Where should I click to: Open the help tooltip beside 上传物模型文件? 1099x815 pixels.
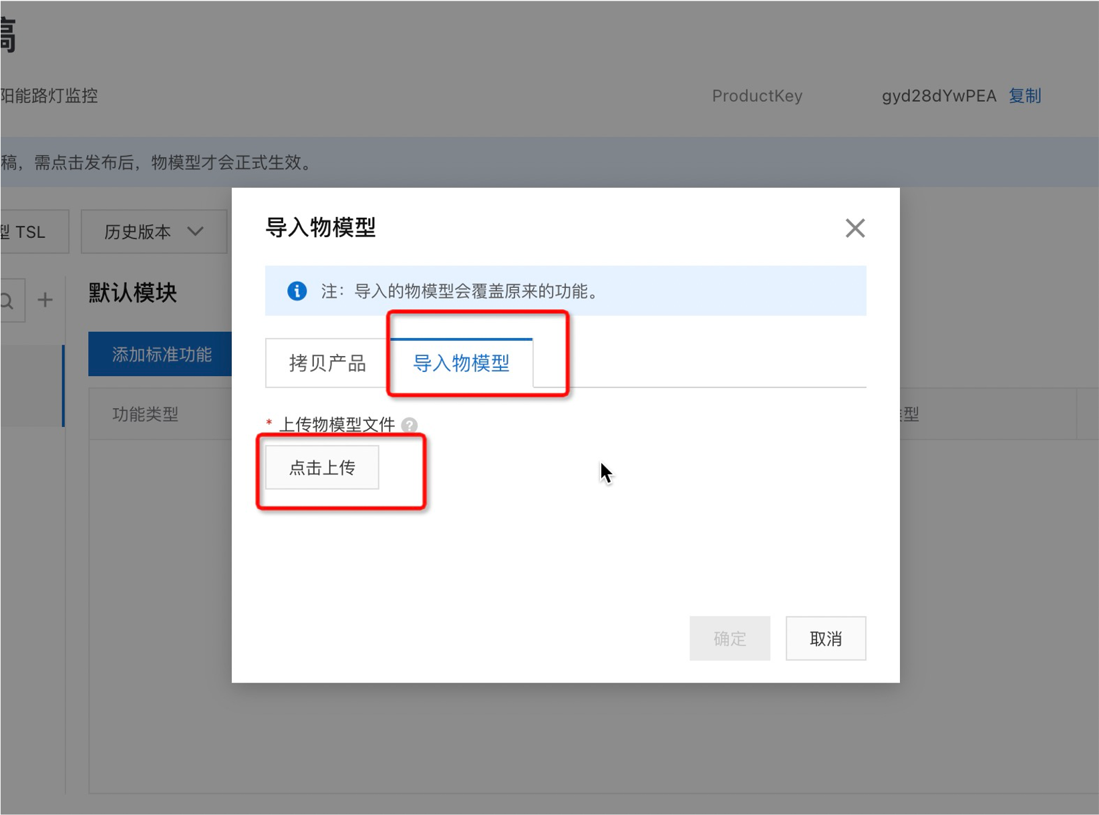point(410,425)
